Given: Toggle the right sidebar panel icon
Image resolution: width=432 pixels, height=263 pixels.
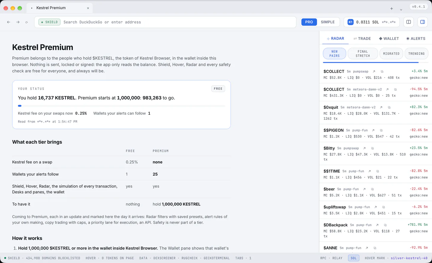Looking at the screenshot, I should (422, 22).
